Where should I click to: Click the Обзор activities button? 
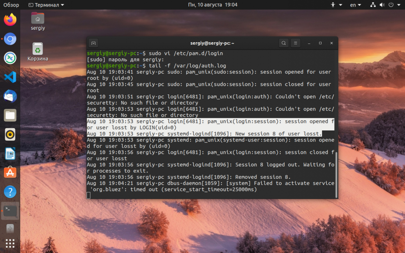pyautogui.click(x=11, y=5)
